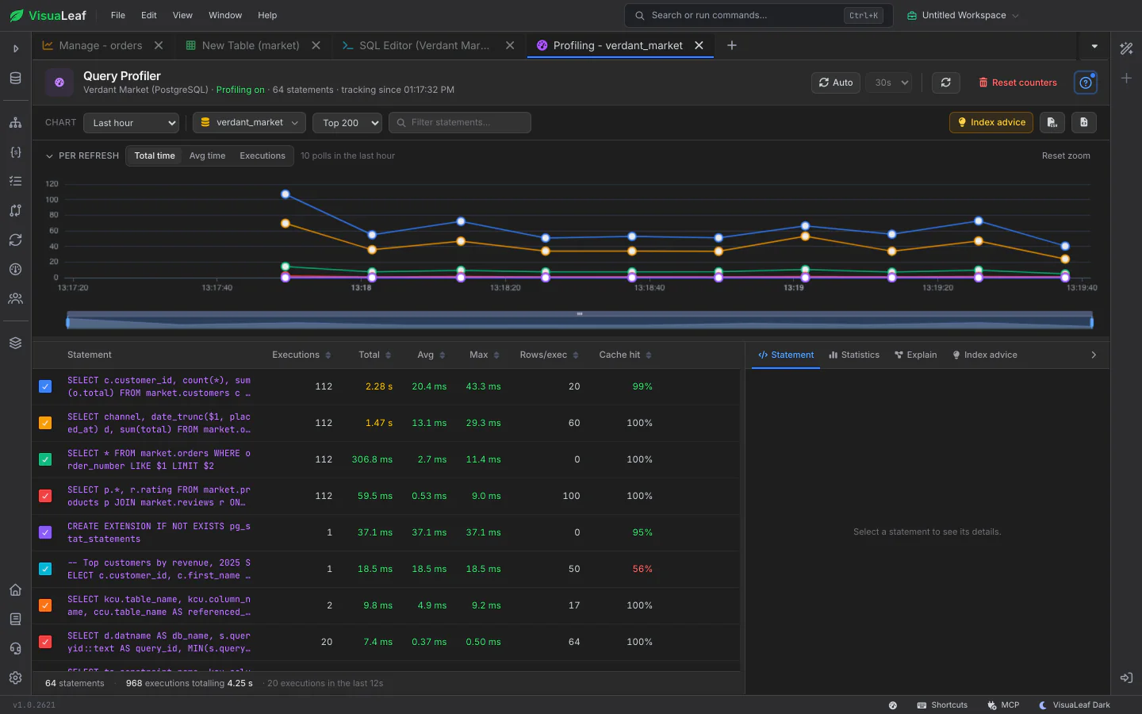Open the gauge monitoring icon in left sidebar

15,269
